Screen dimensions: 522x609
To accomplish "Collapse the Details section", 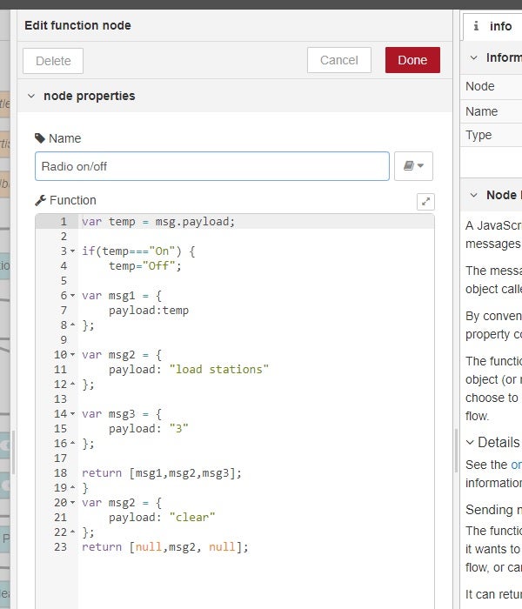I will pos(471,442).
